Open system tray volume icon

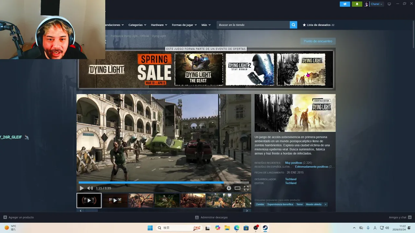coord(387,228)
